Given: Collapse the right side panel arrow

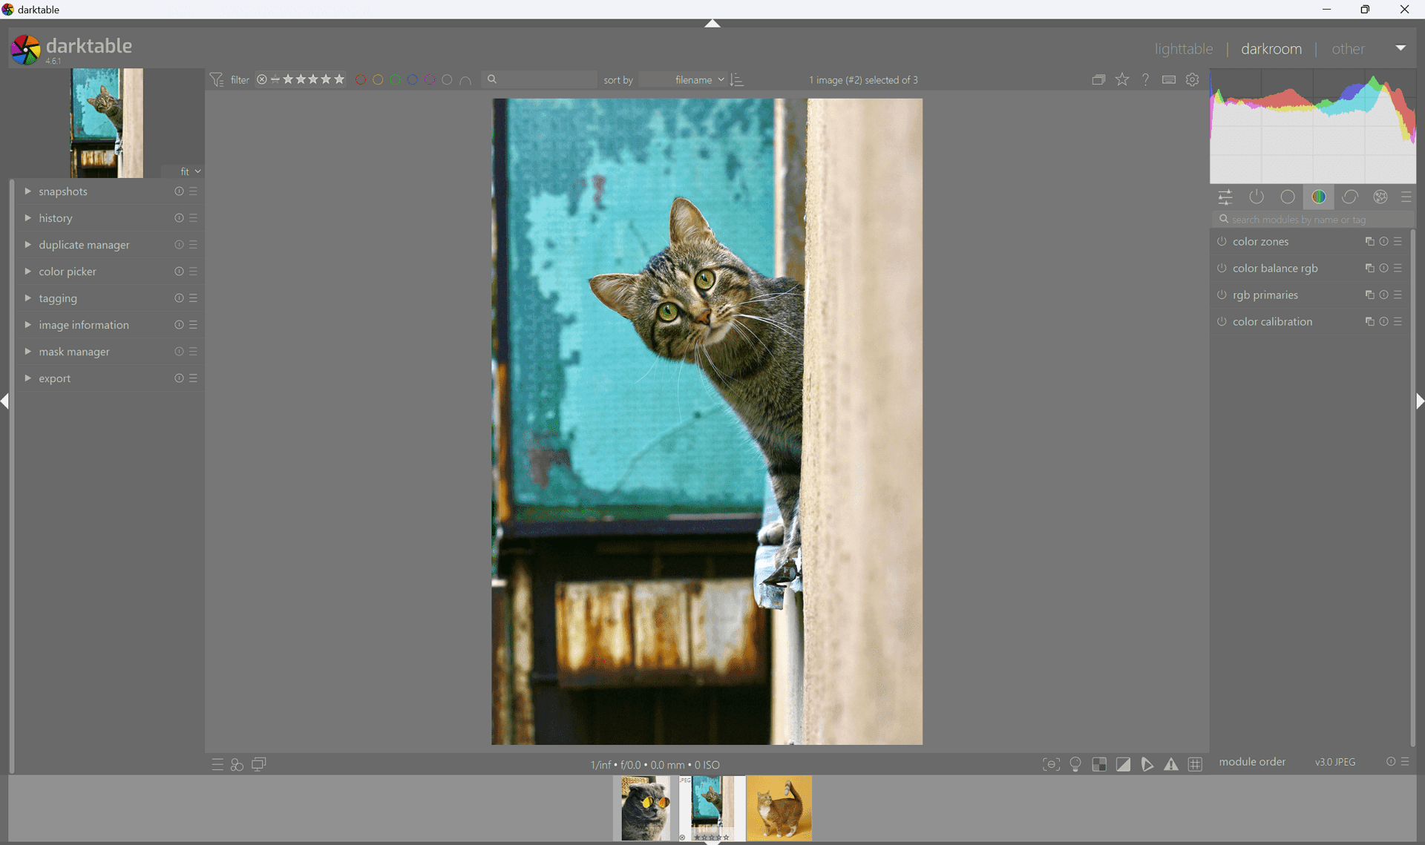Looking at the screenshot, I should tap(1420, 401).
